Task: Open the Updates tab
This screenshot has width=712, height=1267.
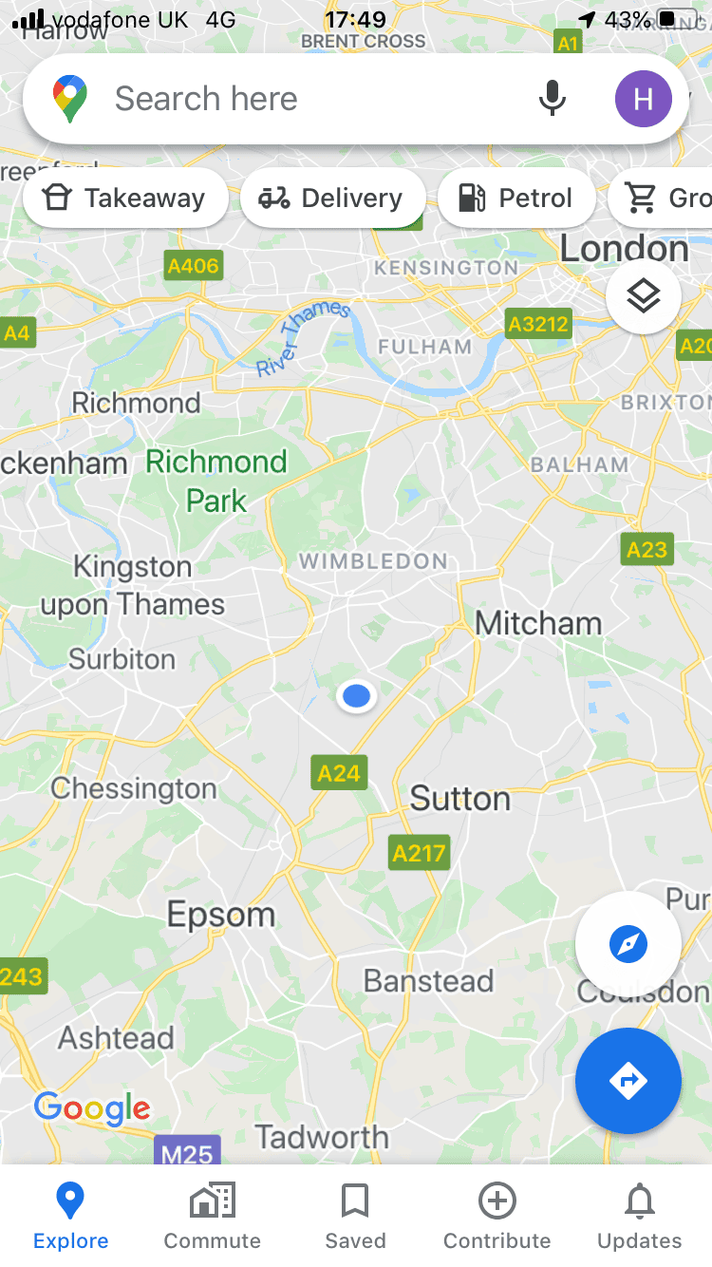Action: tap(640, 1217)
